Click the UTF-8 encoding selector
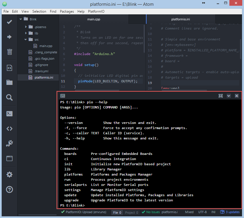Screen dimensions: 244x218 pos(202,212)
